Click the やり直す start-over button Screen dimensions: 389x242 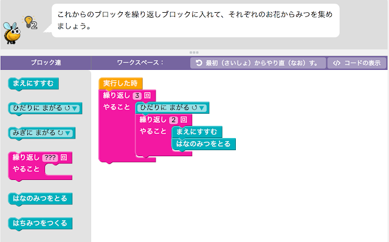pyautogui.click(x=258, y=63)
